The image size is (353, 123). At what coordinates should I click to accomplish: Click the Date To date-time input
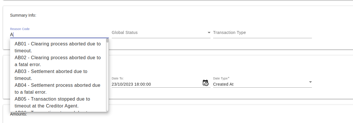(155, 84)
